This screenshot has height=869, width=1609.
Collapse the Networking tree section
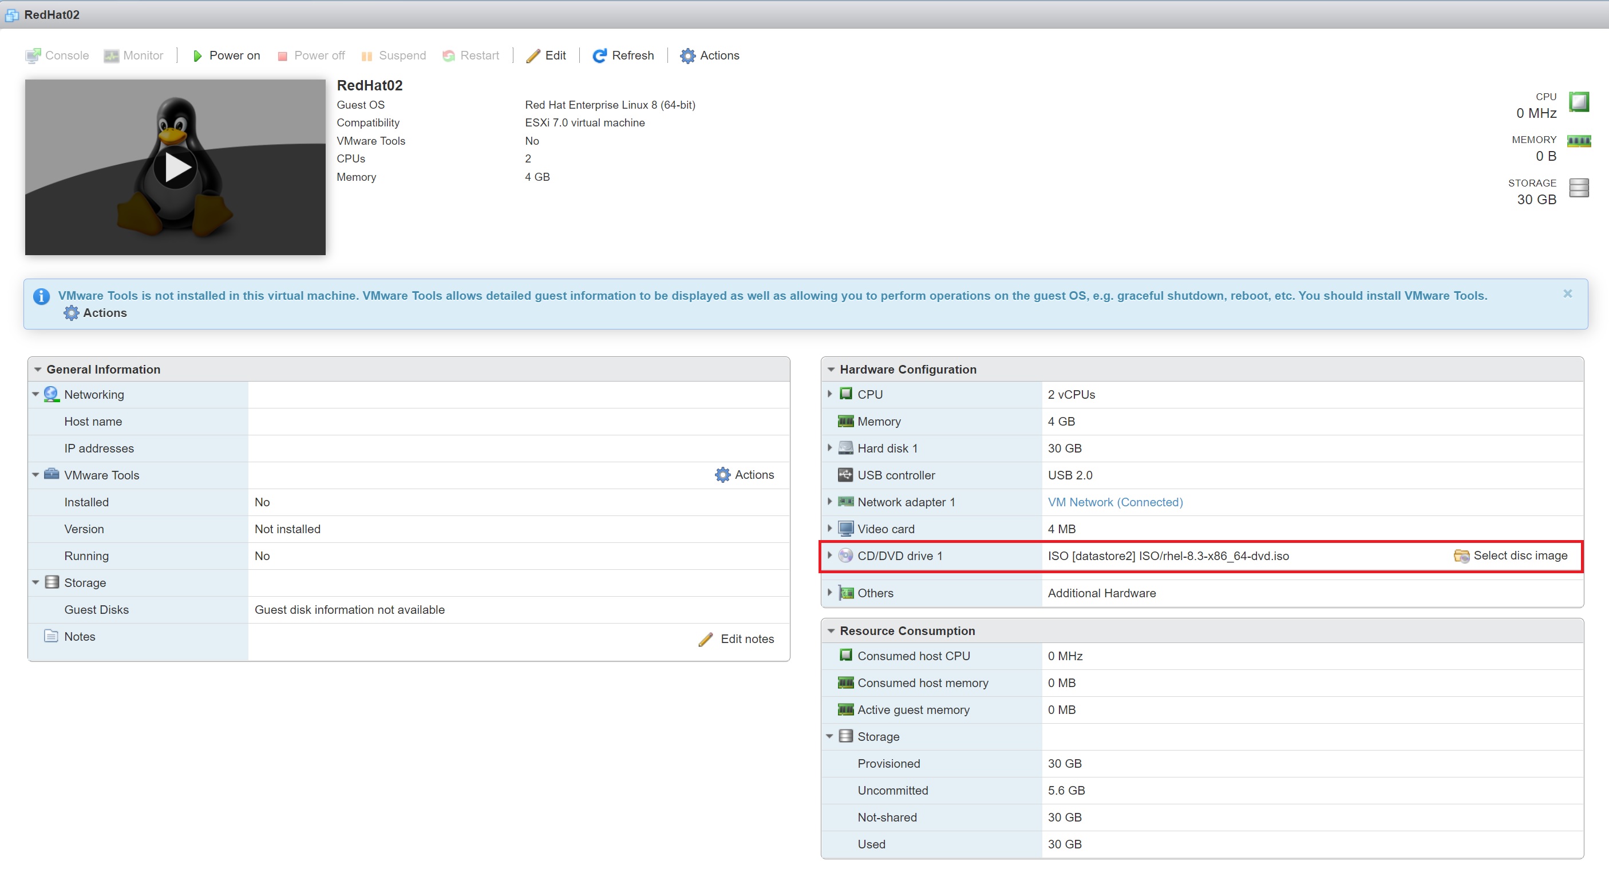(x=35, y=395)
